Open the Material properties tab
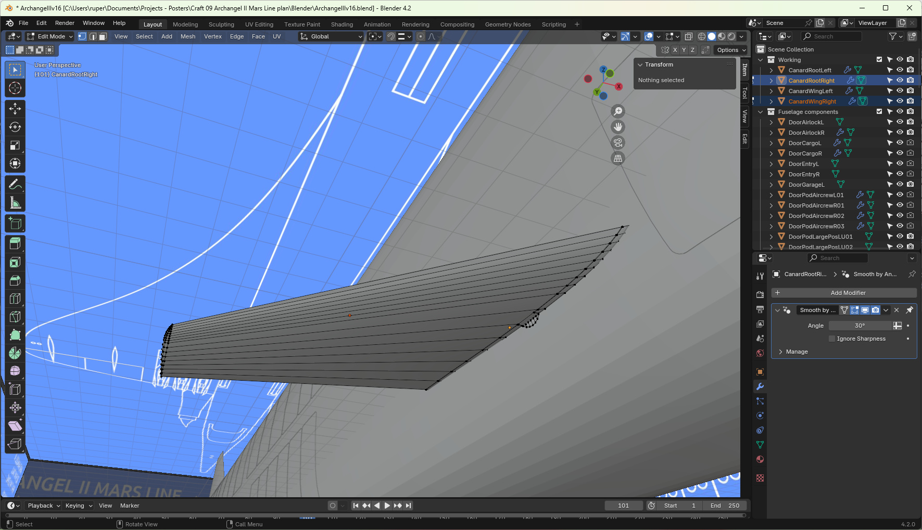Image resolution: width=922 pixels, height=530 pixels. [x=760, y=459]
